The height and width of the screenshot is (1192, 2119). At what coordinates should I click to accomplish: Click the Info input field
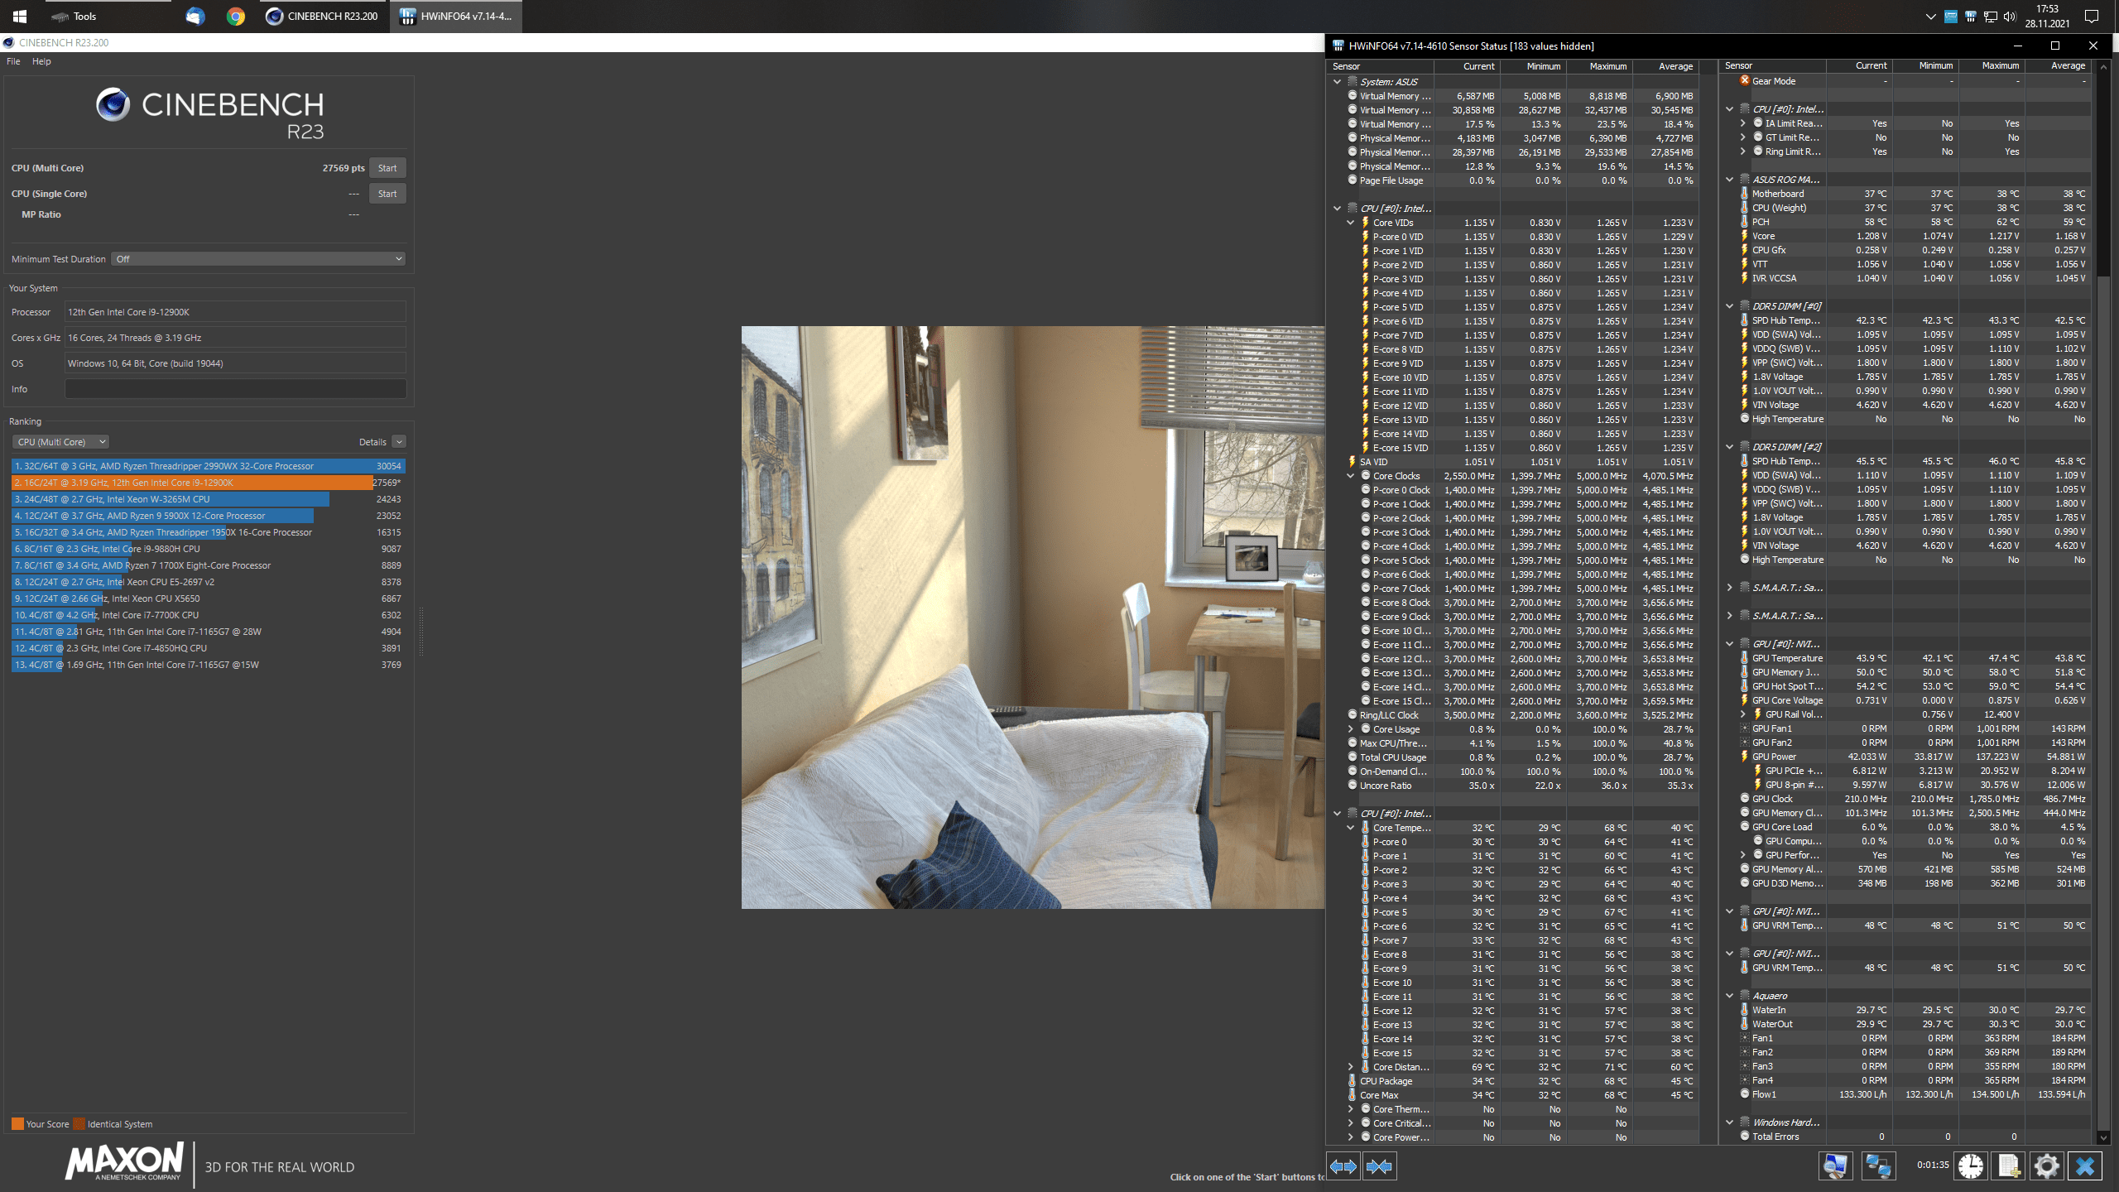[235, 389]
